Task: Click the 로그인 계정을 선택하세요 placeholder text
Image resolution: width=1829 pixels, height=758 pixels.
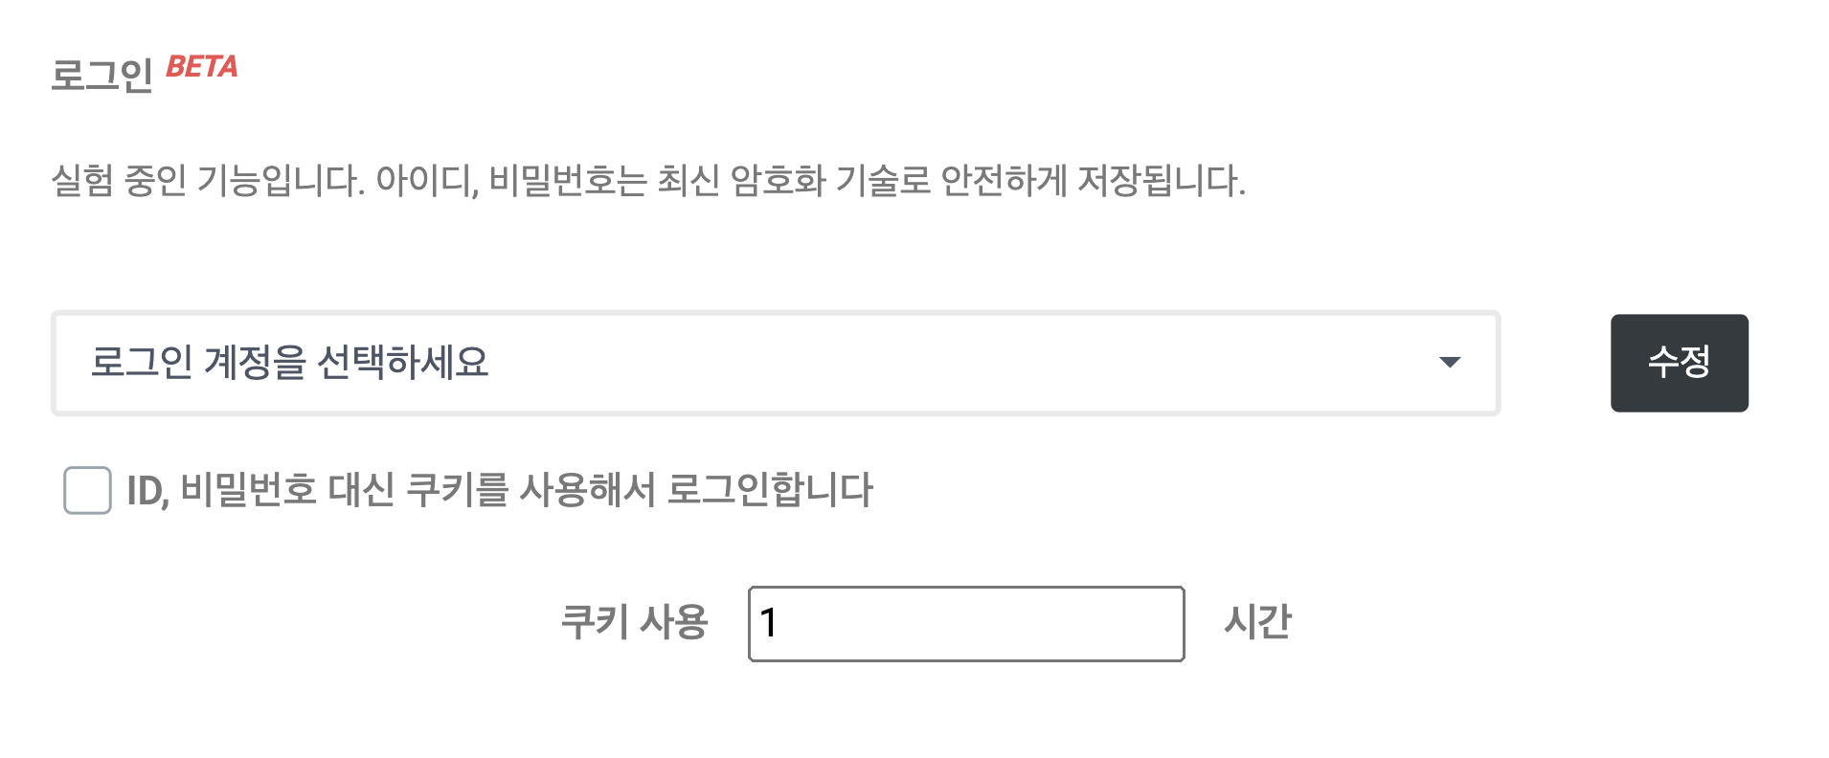Action: [289, 363]
